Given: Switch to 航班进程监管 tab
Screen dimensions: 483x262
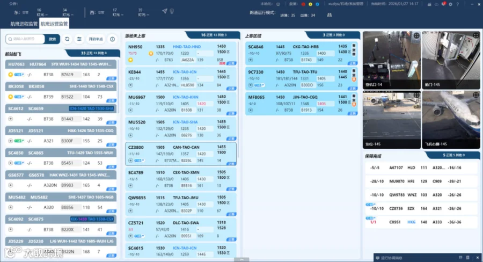Looking at the screenshot, I should (24, 24).
